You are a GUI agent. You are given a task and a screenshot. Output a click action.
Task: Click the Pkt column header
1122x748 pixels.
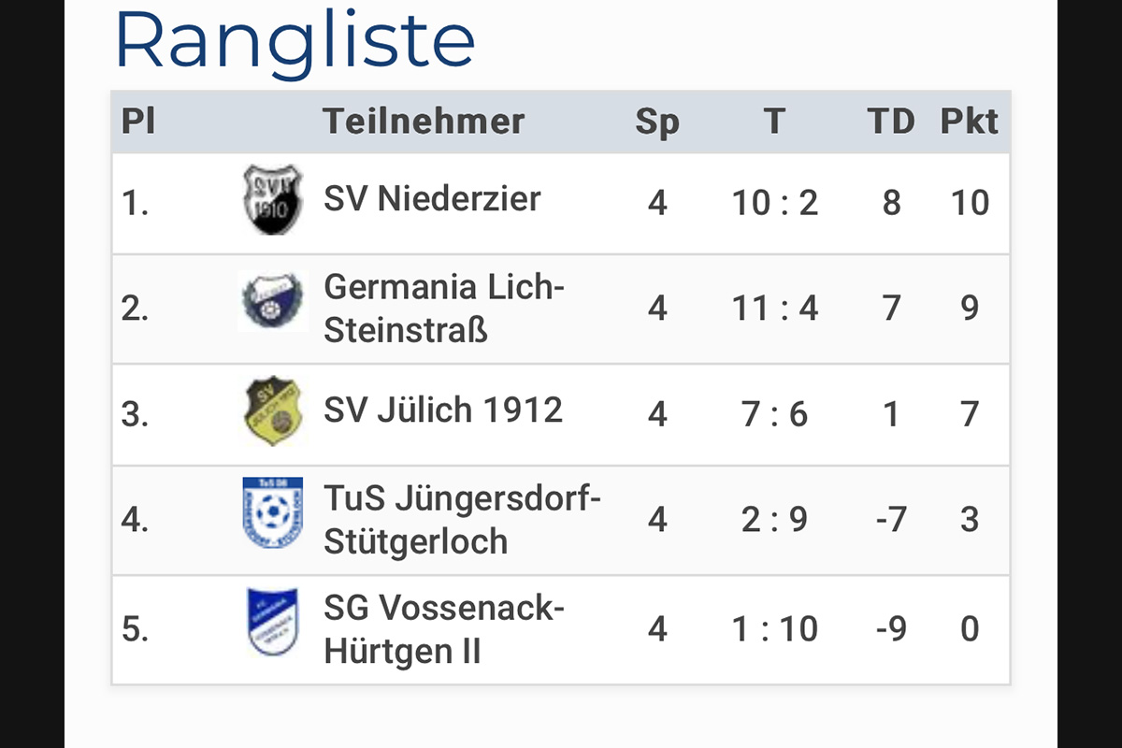pos(970,122)
